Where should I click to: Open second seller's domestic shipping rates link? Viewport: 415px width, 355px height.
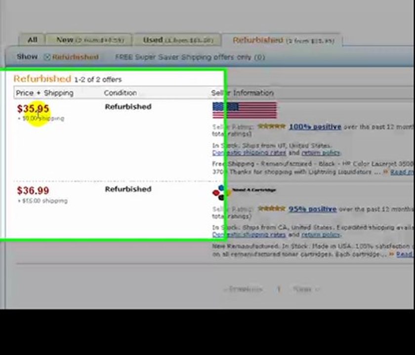(x=249, y=235)
